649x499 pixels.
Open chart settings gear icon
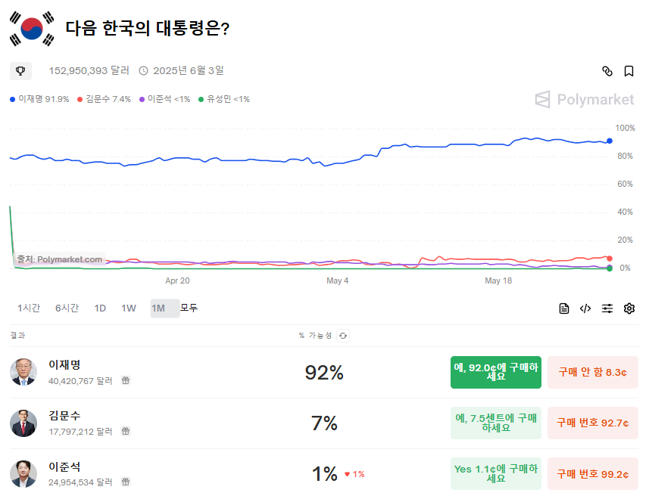(x=629, y=308)
